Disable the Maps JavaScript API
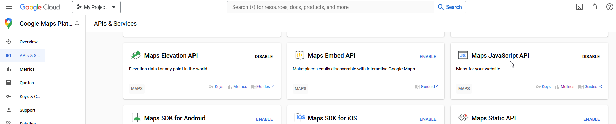616x124 pixels. click(x=591, y=57)
